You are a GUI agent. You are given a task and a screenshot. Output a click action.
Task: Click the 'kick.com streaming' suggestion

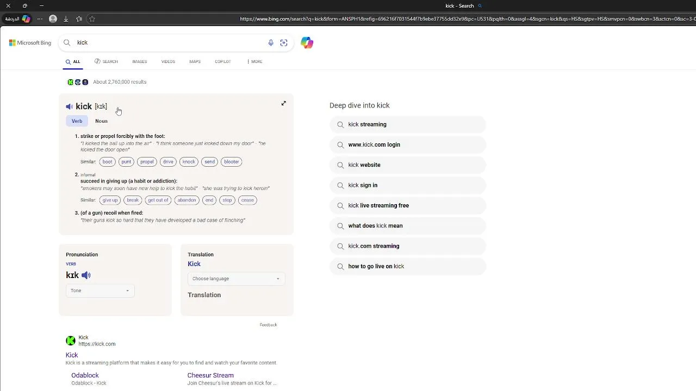[407, 246]
